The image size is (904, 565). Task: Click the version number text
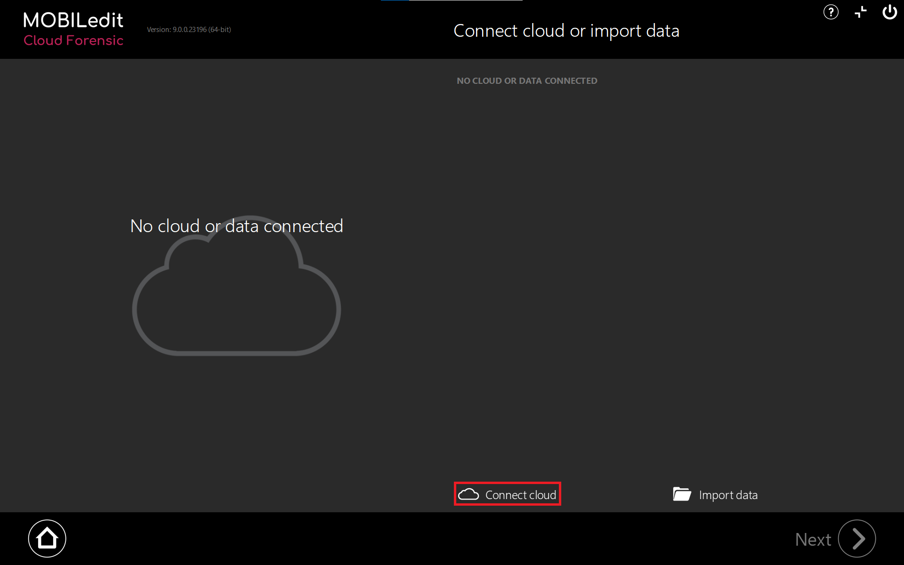point(189,29)
